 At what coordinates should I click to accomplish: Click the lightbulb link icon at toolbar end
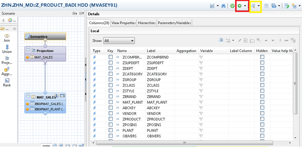[x=294, y=6]
